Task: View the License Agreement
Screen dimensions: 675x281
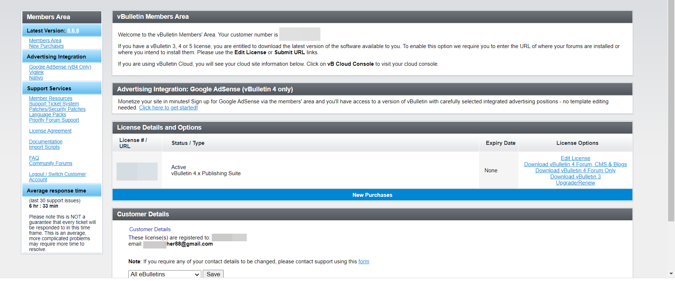Action: click(50, 131)
